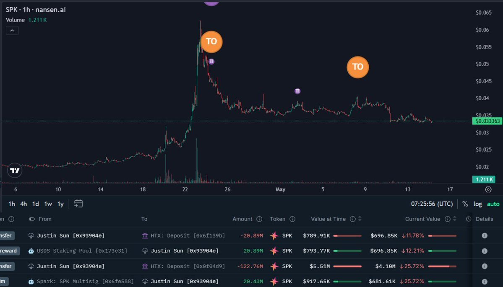Click the SPK token star icon in -20.89M row
503x287 pixels.
tap(274, 236)
